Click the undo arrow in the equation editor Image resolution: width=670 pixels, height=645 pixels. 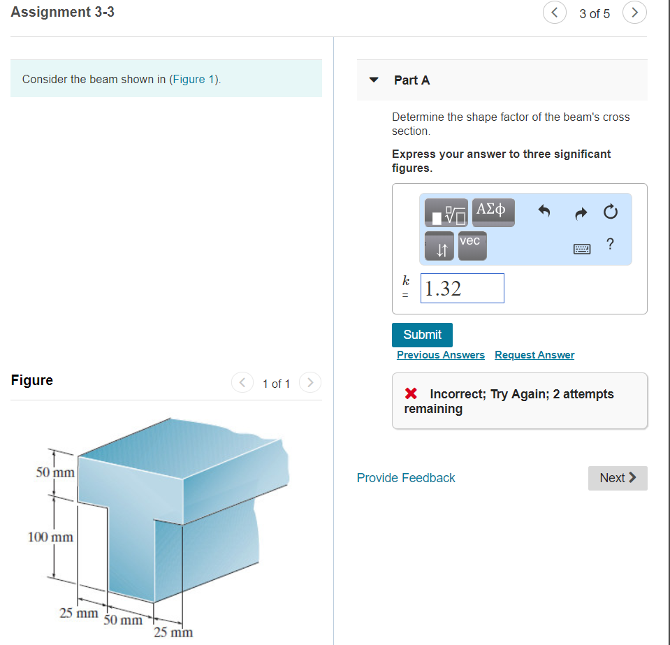tap(544, 212)
